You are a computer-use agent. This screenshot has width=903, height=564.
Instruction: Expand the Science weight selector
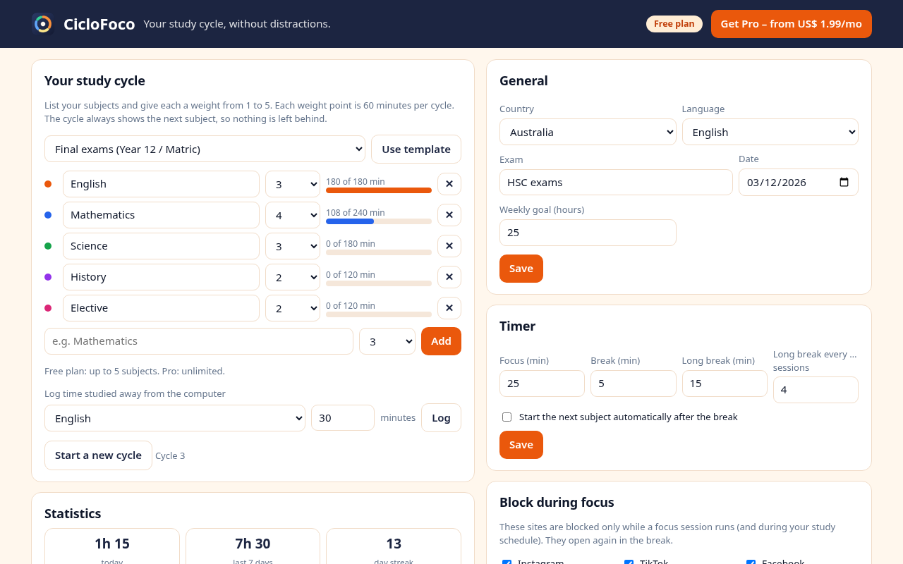point(293,246)
